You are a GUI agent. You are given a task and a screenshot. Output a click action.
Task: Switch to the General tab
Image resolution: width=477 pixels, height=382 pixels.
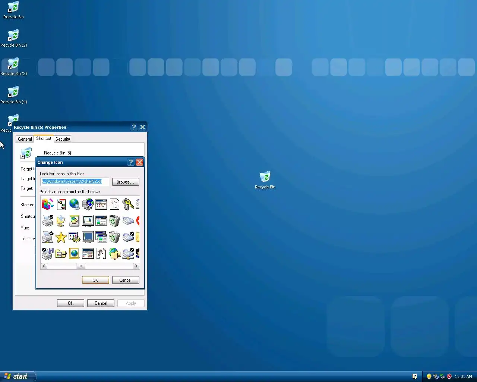pos(25,139)
